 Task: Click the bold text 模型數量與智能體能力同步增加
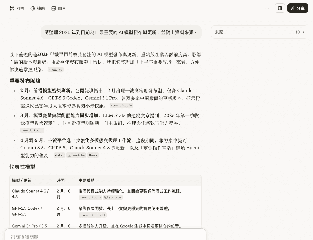tap(66, 116)
